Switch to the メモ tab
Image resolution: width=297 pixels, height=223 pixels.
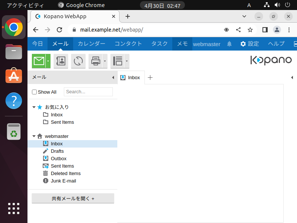(x=182, y=44)
